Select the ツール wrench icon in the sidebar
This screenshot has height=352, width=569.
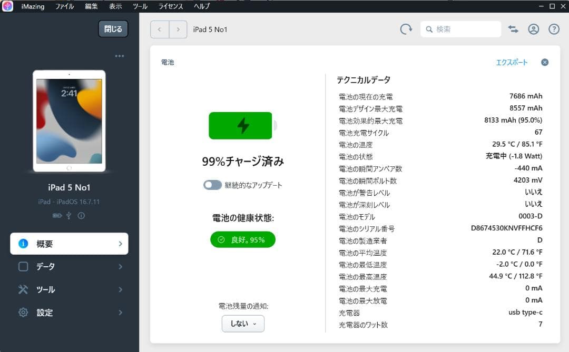pos(23,289)
